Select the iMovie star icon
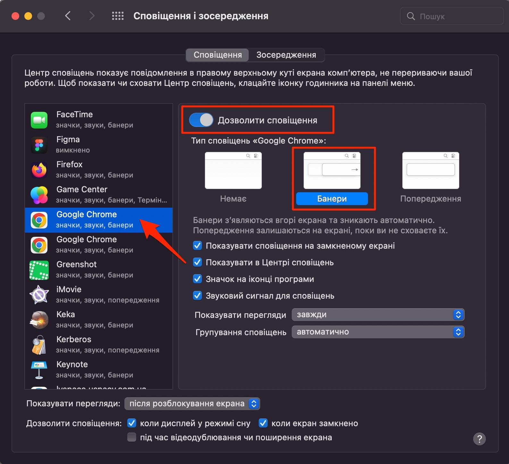Image resolution: width=509 pixels, height=464 pixels. [x=39, y=295]
